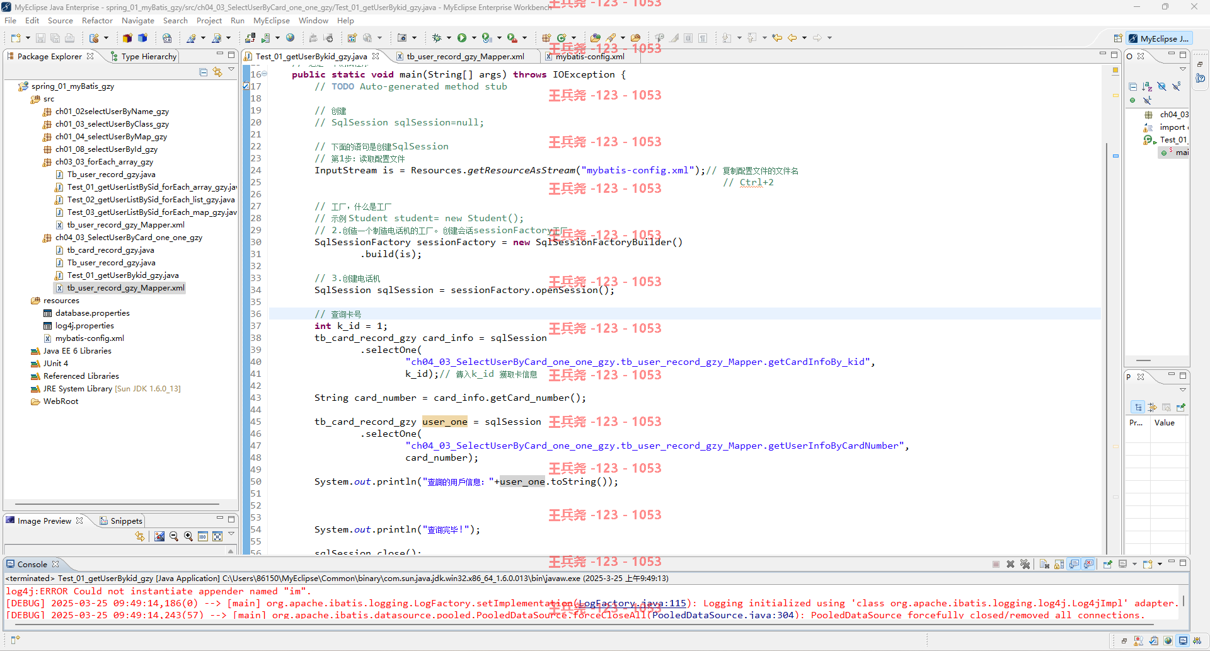This screenshot has height=651, width=1210.
Task: Click the New file wizard icon
Action: [x=16, y=38]
